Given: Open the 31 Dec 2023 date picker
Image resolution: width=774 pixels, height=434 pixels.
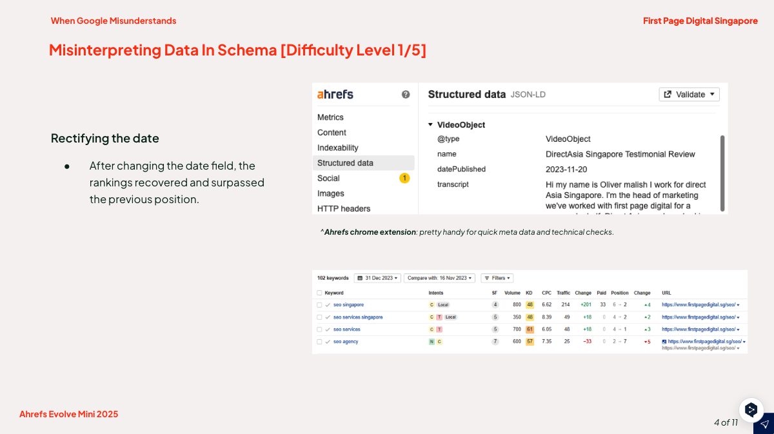Looking at the screenshot, I should point(377,278).
